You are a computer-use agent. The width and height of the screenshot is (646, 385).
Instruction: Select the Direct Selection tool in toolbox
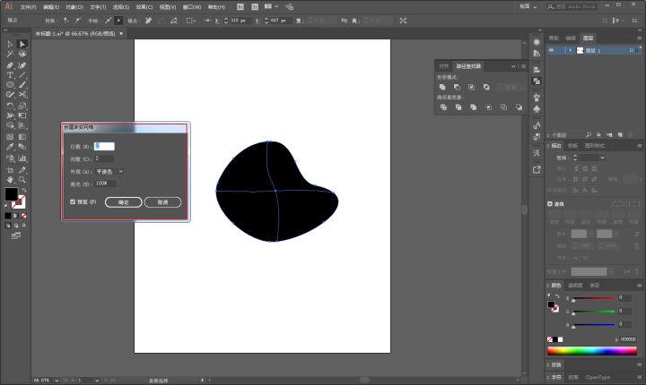click(x=22, y=43)
